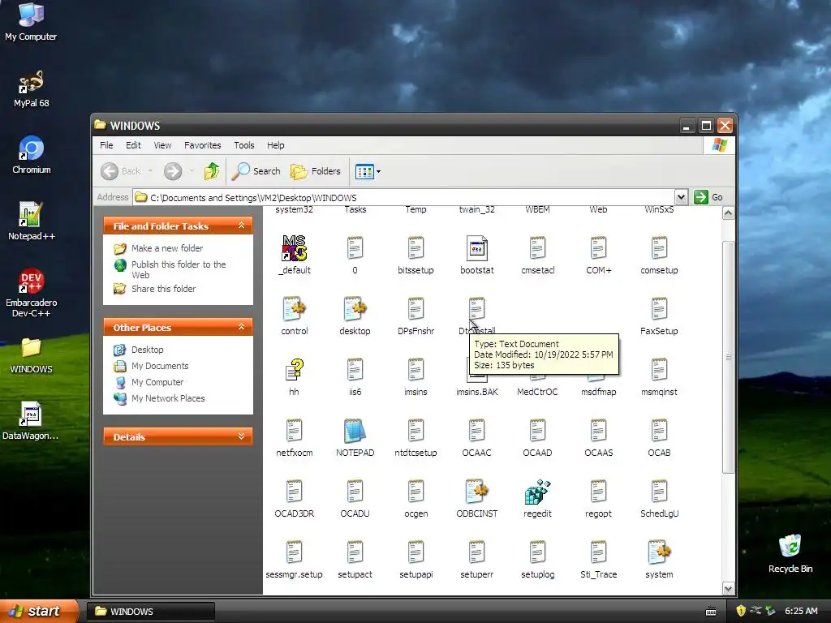Image resolution: width=831 pixels, height=623 pixels.
Task: Open the View menu
Action: pos(162,145)
